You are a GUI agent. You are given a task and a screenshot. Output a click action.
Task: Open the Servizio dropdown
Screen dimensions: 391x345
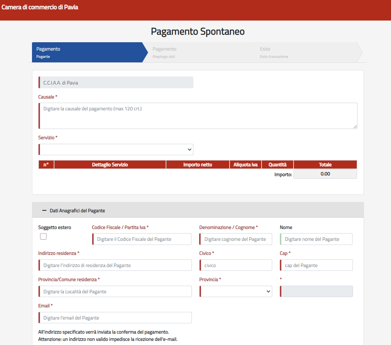pos(116,149)
